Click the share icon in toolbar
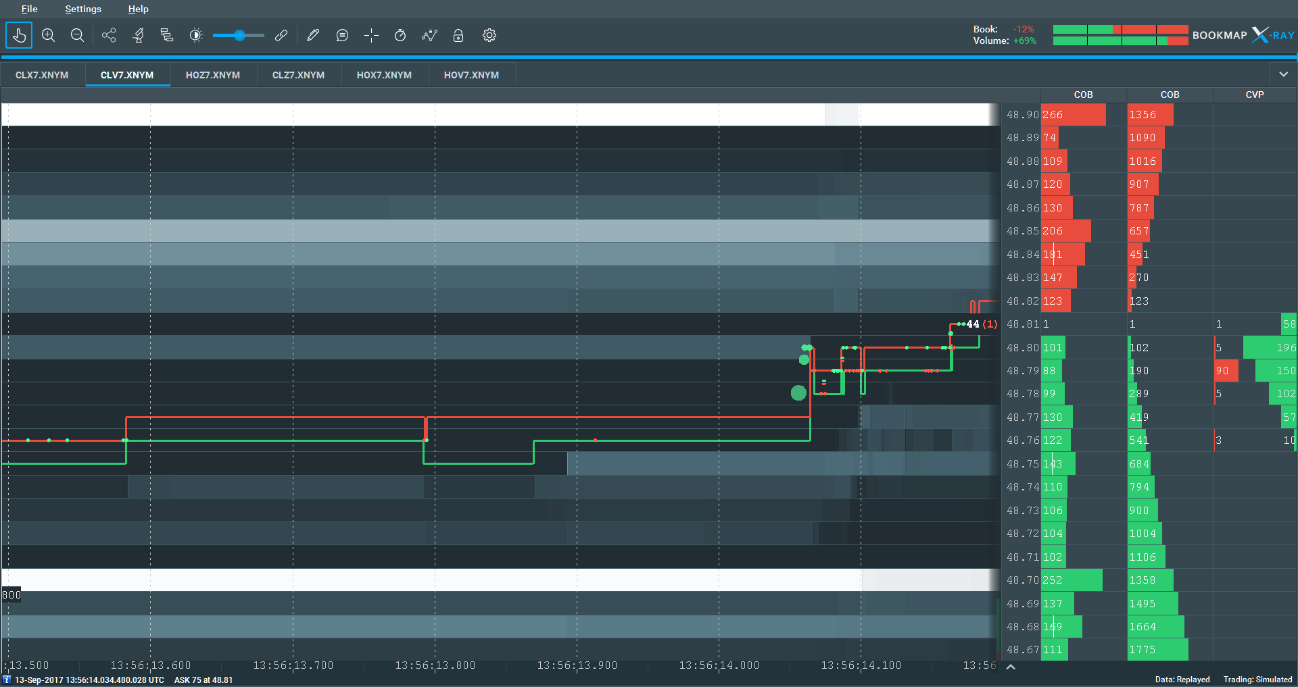The width and height of the screenshot is (1298, 687). [x=109, y=35]
